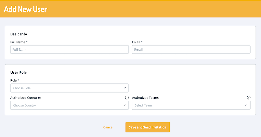Click the chevron arrow in Choose Role
The height and width of the screenshot is (137, 261).
pyautogui.click(x=125, y=88)
